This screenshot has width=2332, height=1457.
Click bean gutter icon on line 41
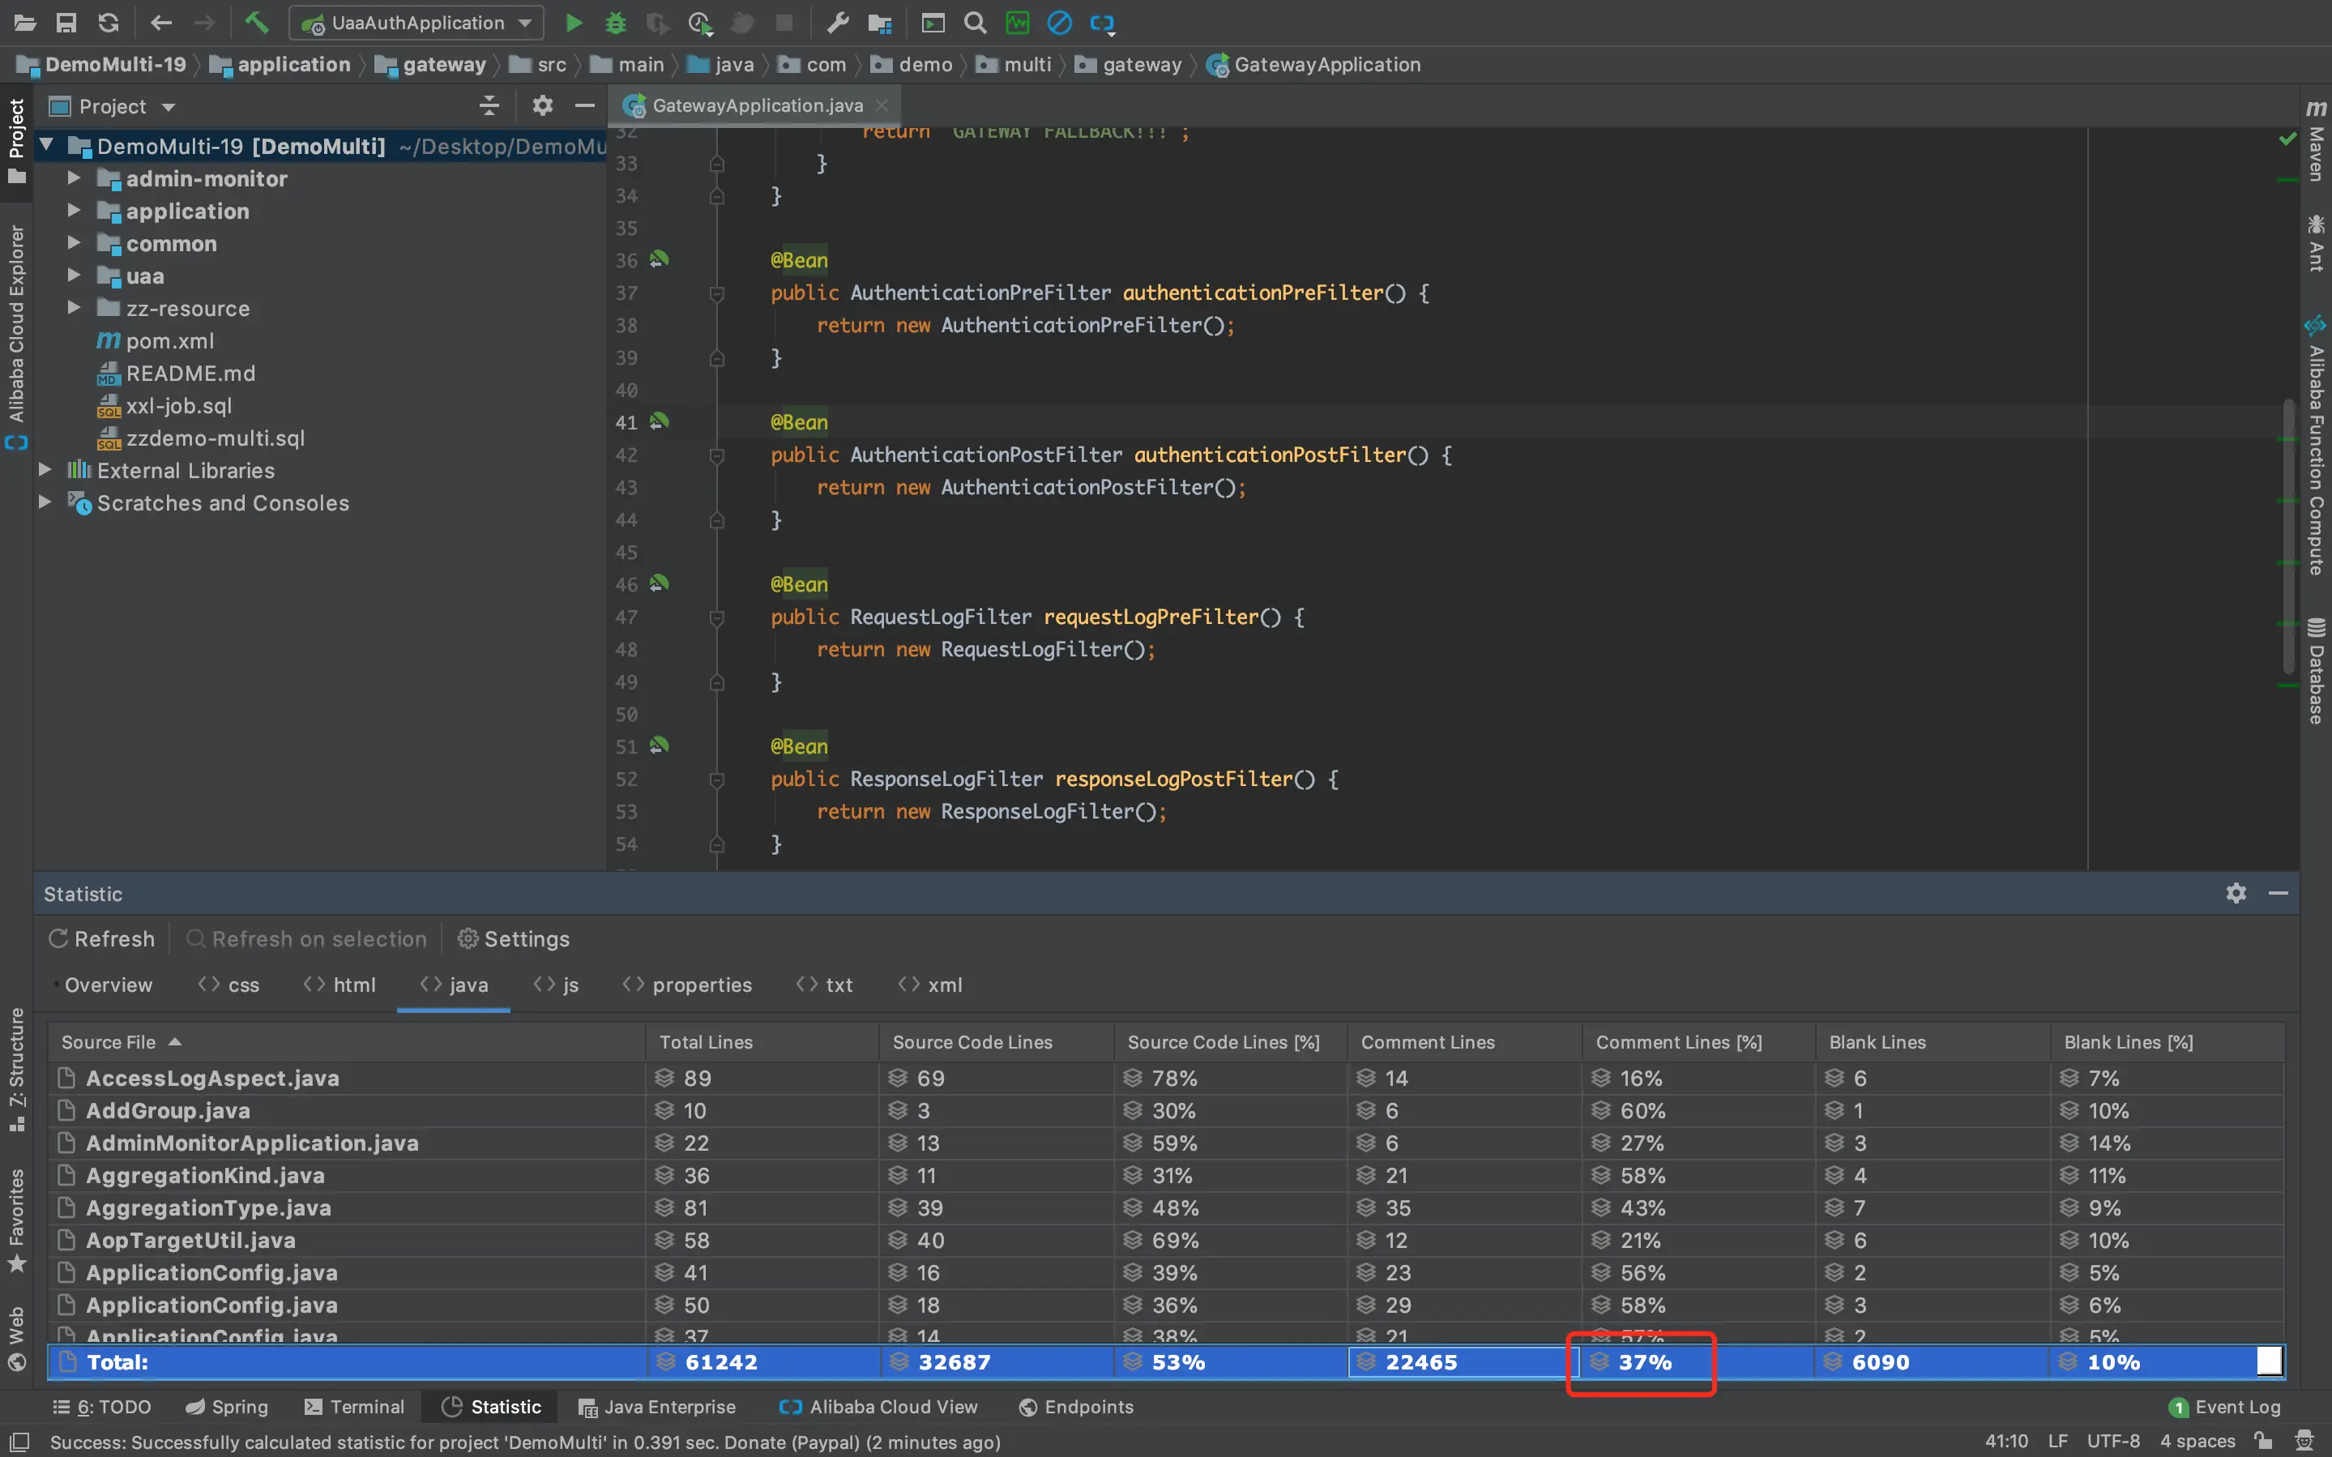point(659,421)
